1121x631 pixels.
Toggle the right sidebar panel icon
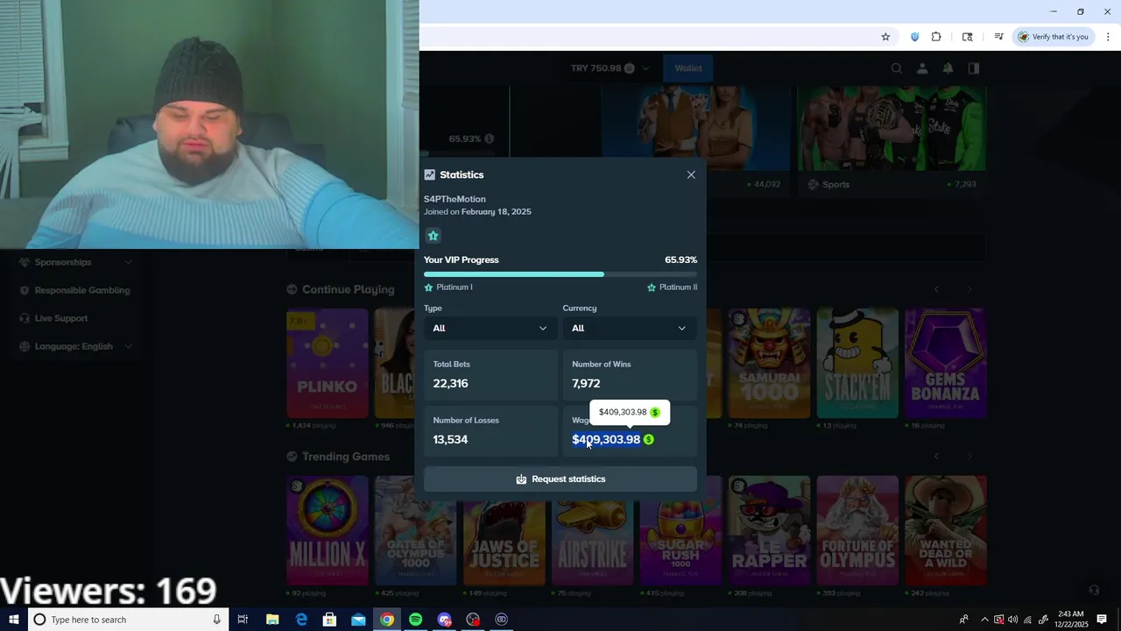[974, 68]
